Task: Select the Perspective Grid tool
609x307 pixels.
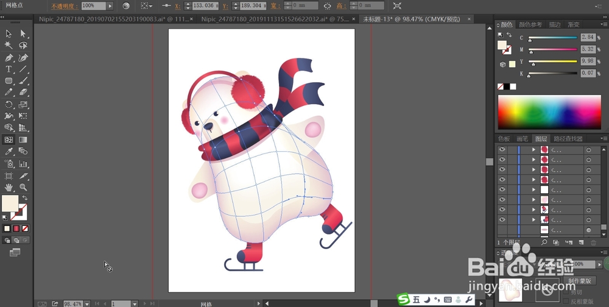Action: click(x=23, y=127)
